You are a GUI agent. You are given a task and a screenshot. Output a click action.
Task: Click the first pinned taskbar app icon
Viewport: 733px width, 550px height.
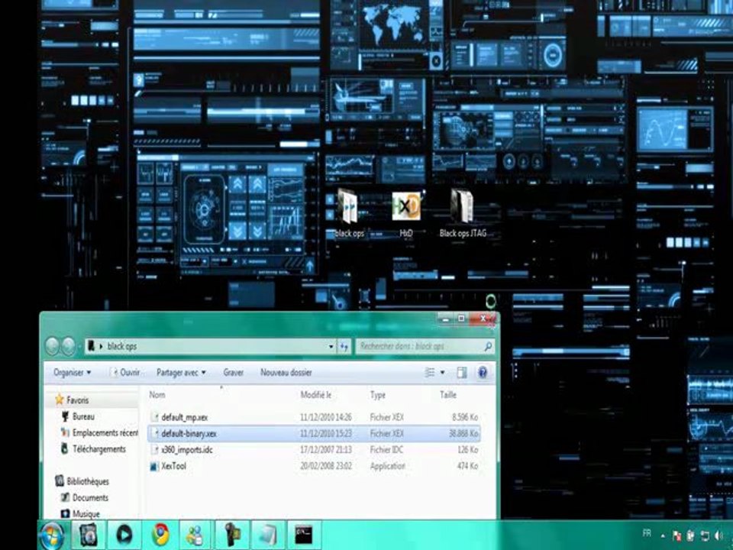click(88, 535)
